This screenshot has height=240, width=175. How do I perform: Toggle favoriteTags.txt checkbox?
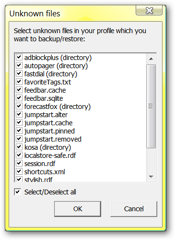(x=19, y=82)
